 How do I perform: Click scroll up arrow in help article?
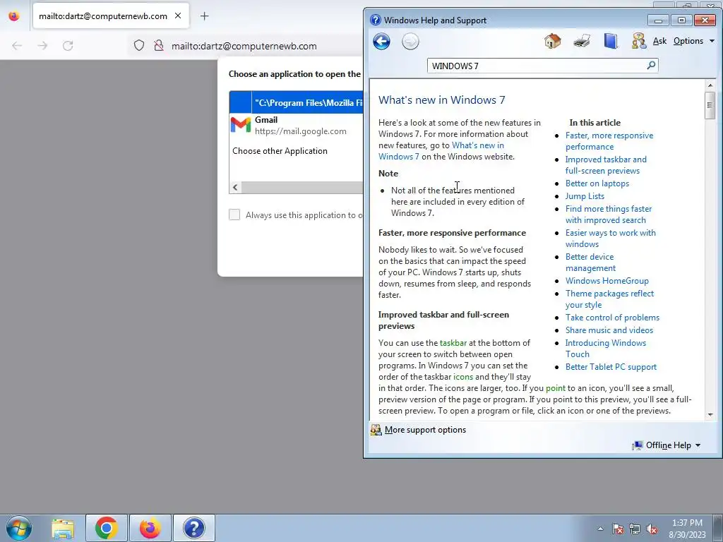coord(710,85)
